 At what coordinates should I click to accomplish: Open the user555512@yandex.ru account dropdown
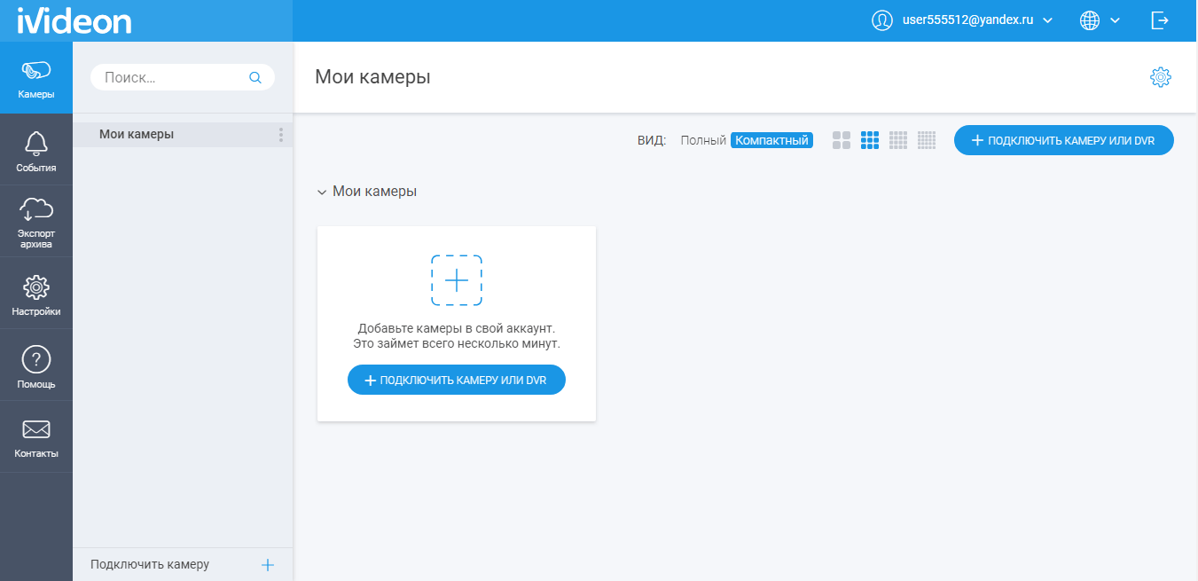coord(964,20)
